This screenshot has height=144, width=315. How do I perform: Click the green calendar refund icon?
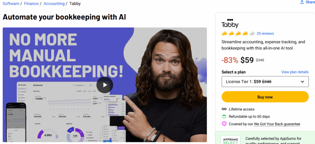[x=224, y=117]
